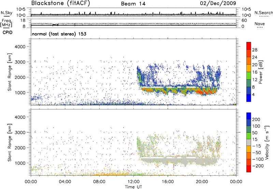Viewport: 273px width, 189px height.
Task: Click the Velocity [m s-1] colorbar title
Action: [267, 142]
